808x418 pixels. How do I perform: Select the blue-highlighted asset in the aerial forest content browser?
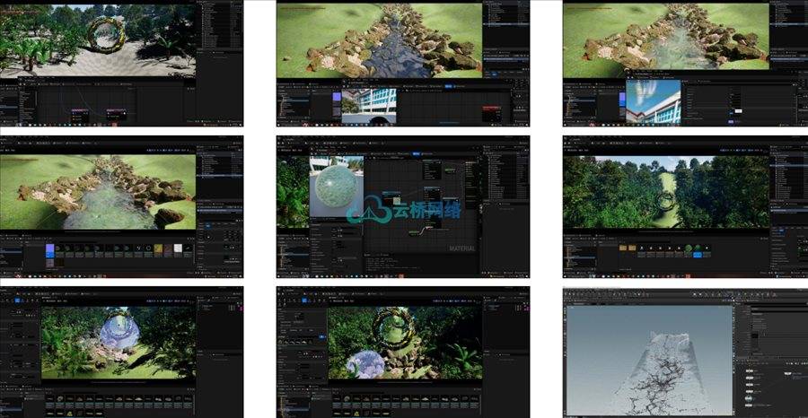point(698,250)
